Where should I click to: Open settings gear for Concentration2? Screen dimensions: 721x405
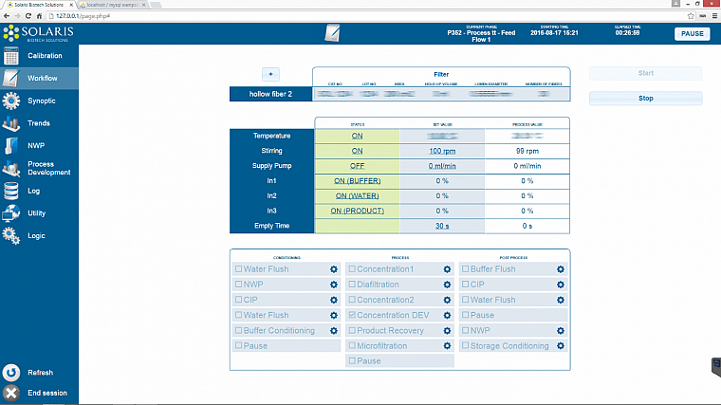tap(447, 300)
